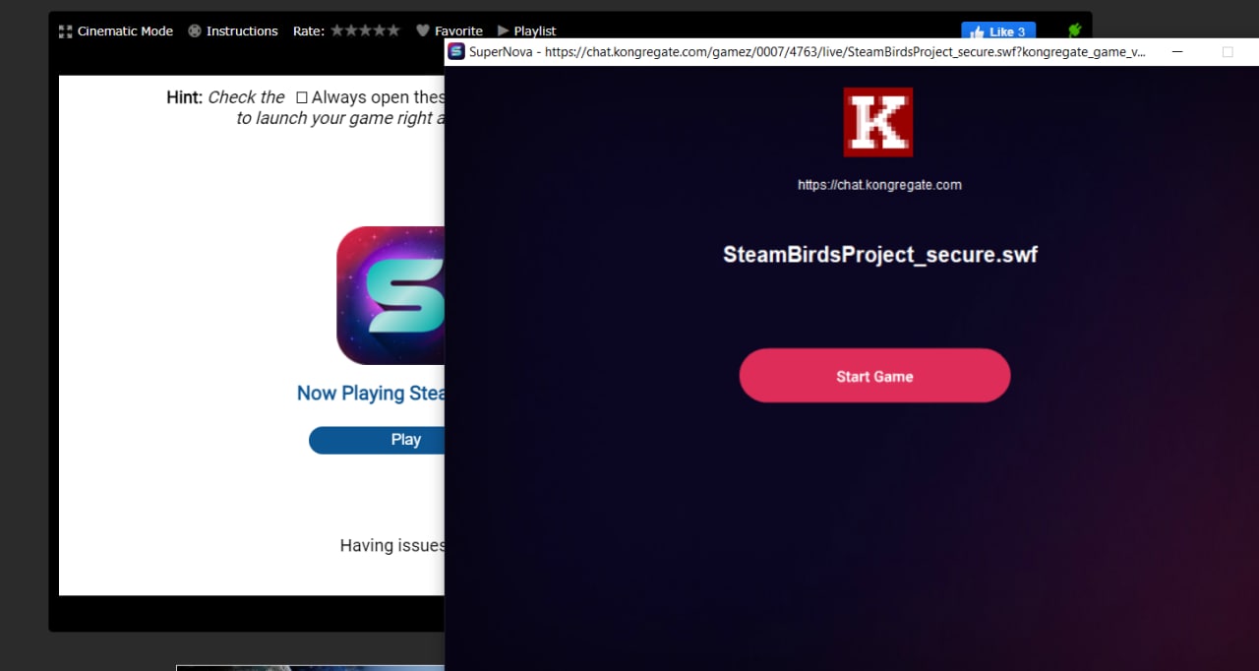
Task: Click the Now Playing text on webpage
Action: pos(371,394)
